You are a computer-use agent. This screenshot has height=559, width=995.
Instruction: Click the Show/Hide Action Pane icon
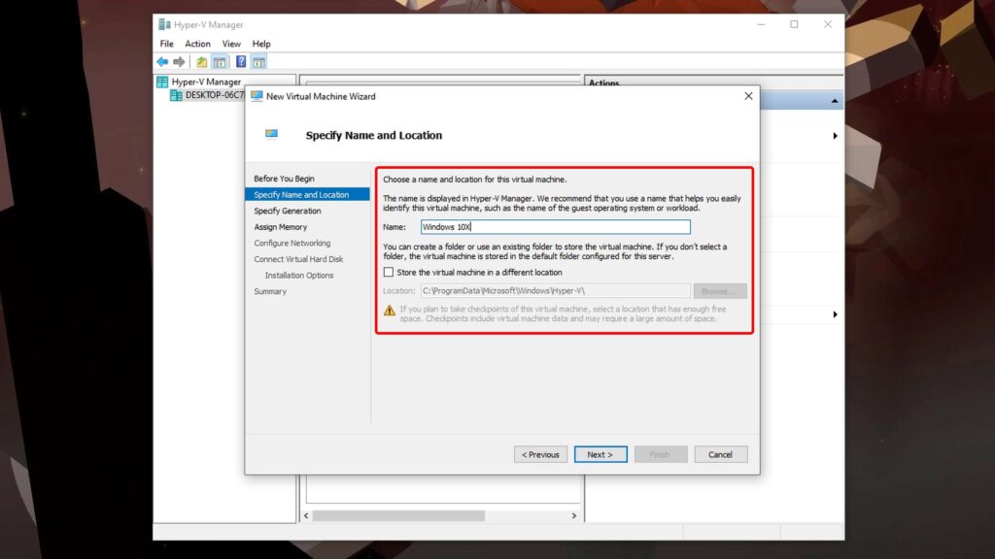click(258, 61)
